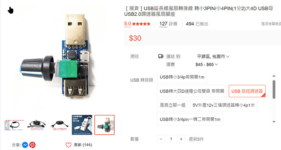Open the 127 評價 reviews link
Image resolution: width=281 pixels, height=150 pixels.
168,24
